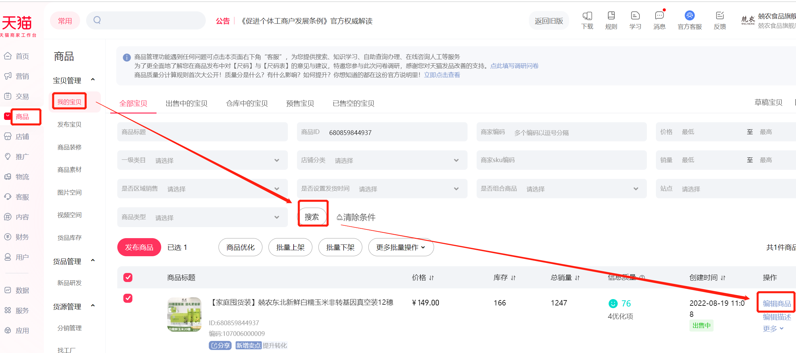Image resolution: width=796 pixels, height=353 pixels.
Task: Open the 规则 rules icon
Action: tap(611, 20)
